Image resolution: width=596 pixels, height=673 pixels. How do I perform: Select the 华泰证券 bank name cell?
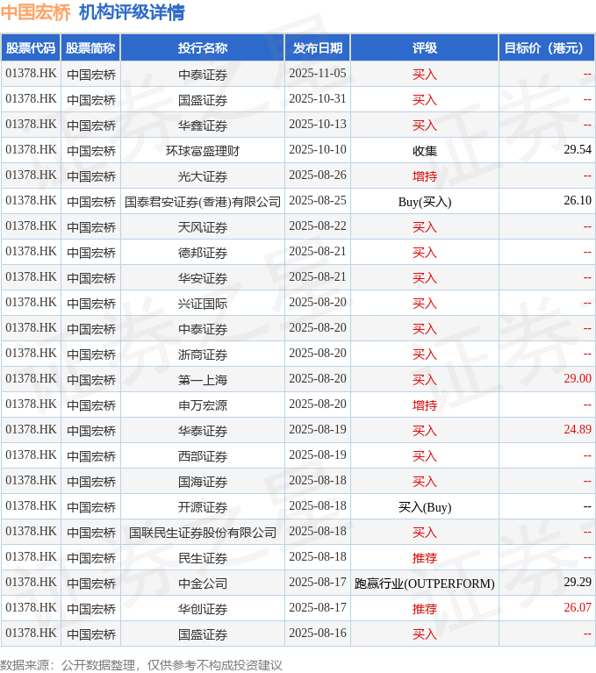point(203,431)
